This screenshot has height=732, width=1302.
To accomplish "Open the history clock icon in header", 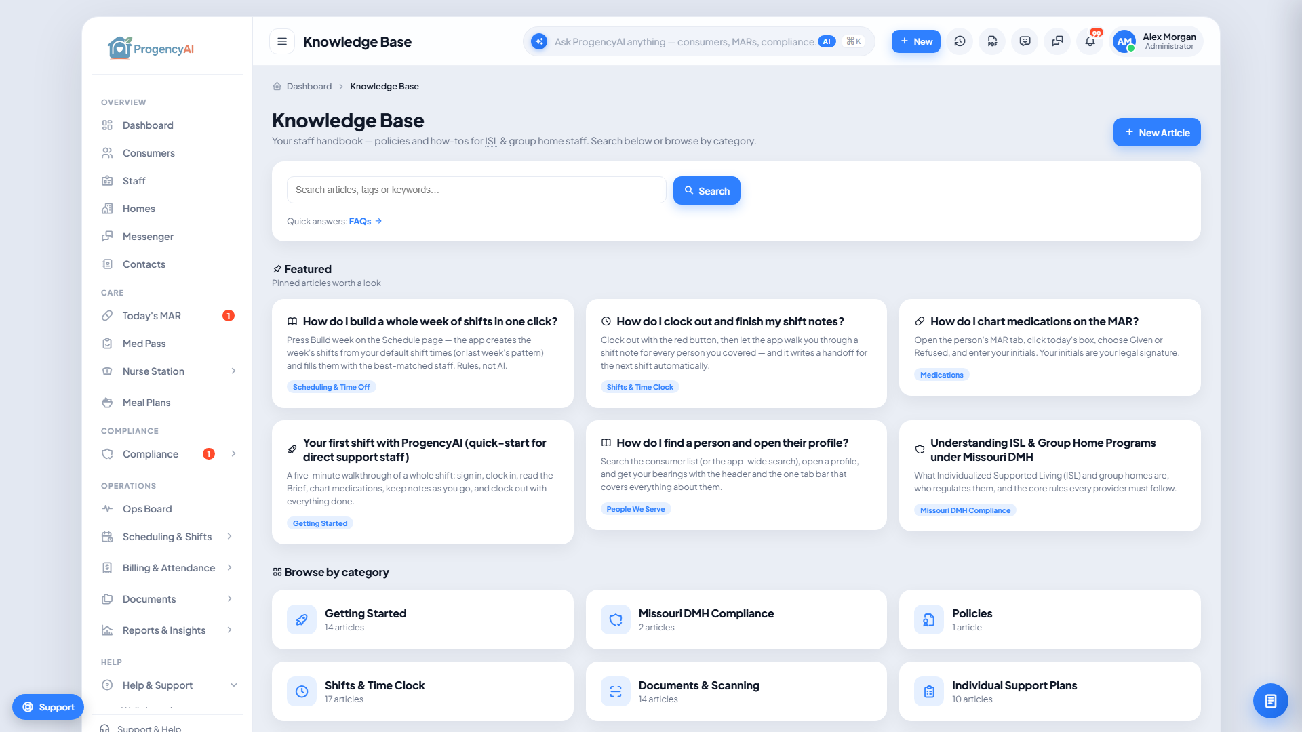I will [960, 41].
